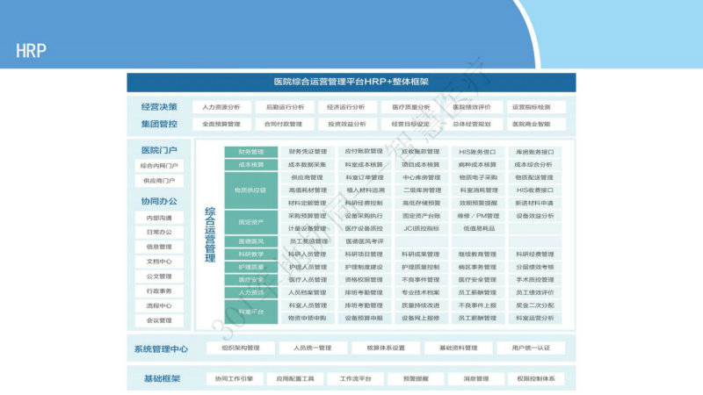
Task: Click the 总体经营规划 box
Action: (x=472, y=124)
